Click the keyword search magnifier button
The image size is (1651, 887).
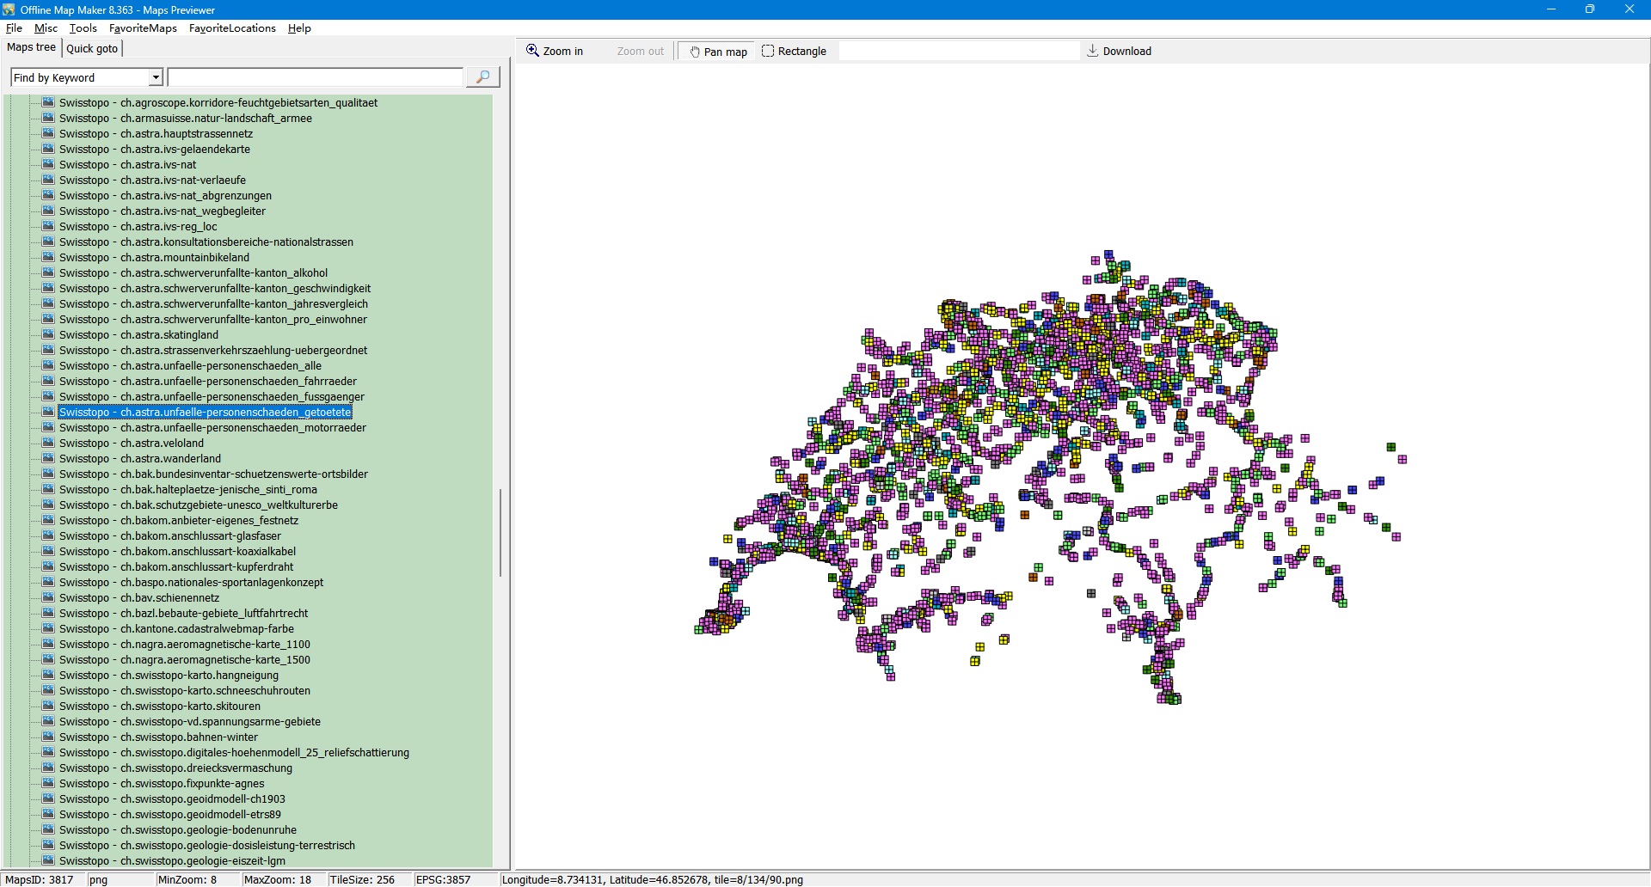tap(482, 77)
